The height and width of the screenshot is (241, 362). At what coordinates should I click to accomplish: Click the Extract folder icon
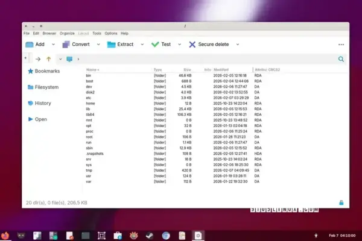point(111,44)
